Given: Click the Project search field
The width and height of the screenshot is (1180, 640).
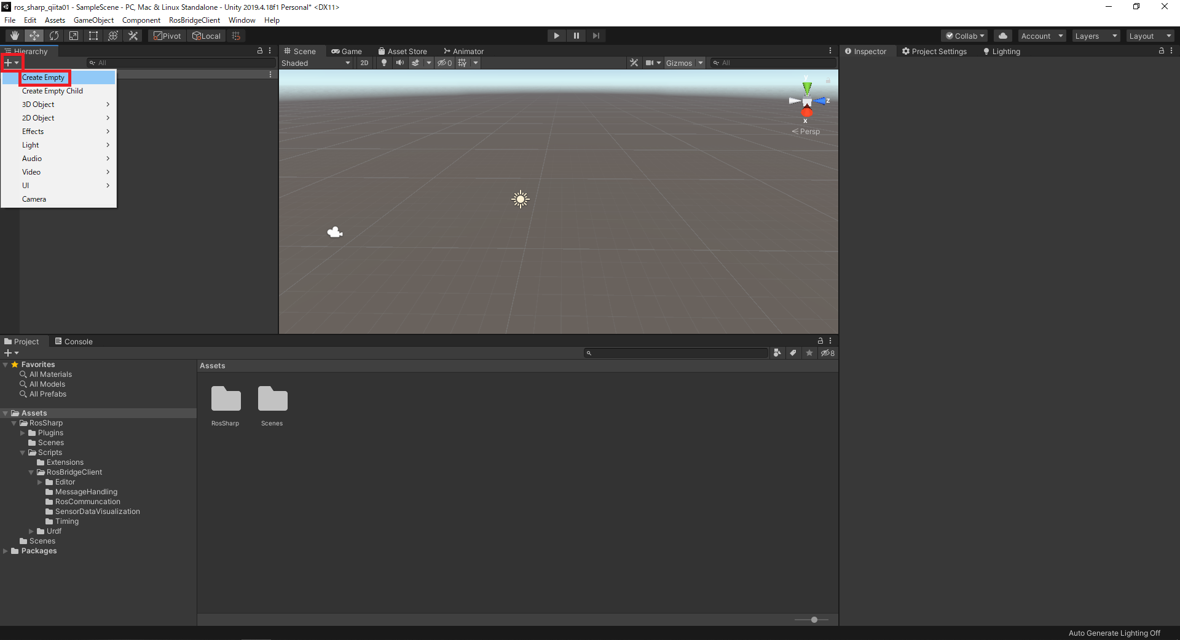Looking at the screenshot, I should click(676, 353).
